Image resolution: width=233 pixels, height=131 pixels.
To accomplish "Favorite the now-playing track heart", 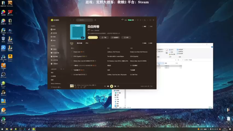I will click(76, 87).
